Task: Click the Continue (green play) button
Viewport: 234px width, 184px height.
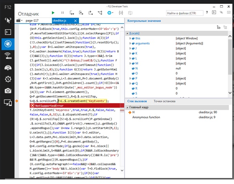Action: [53, 13]
